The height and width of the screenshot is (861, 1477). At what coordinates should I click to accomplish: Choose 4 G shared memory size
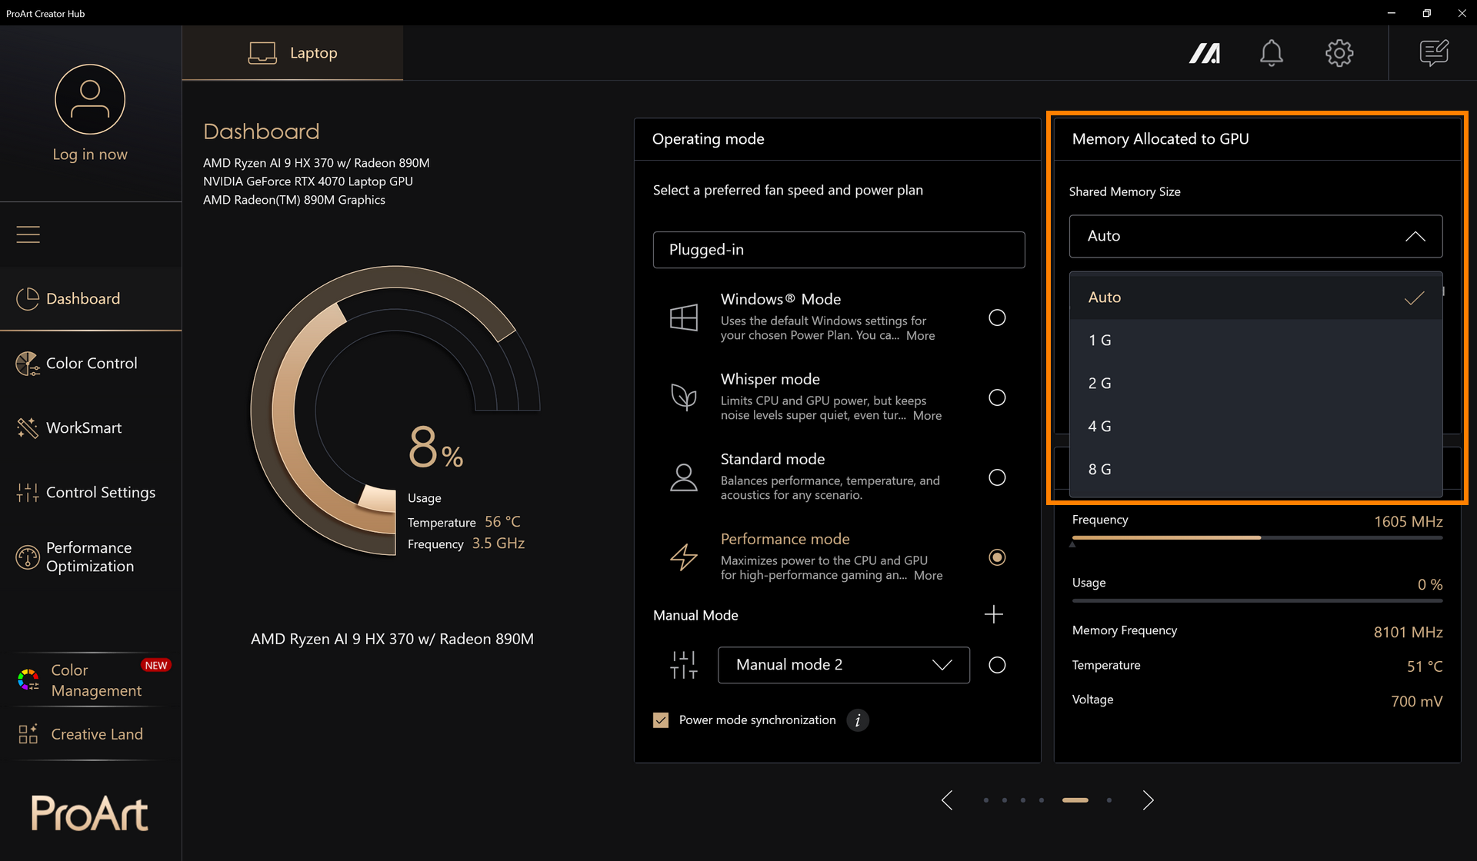coord(1255,427)
